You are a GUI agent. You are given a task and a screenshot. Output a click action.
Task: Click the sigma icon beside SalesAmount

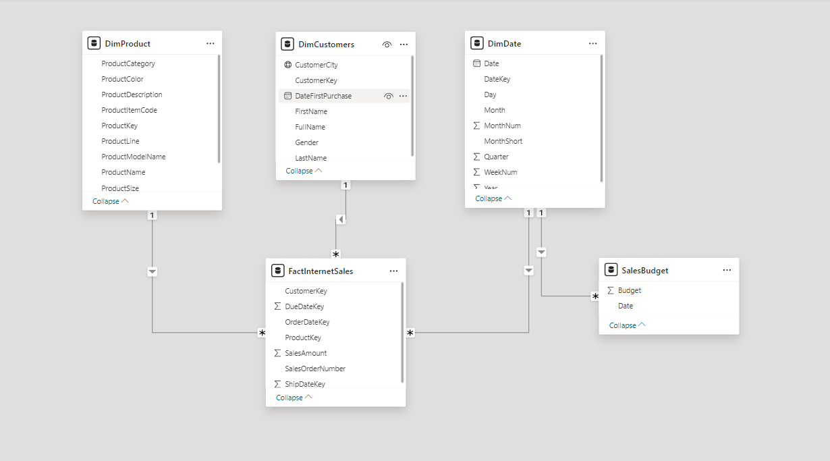tap(277, 353)
